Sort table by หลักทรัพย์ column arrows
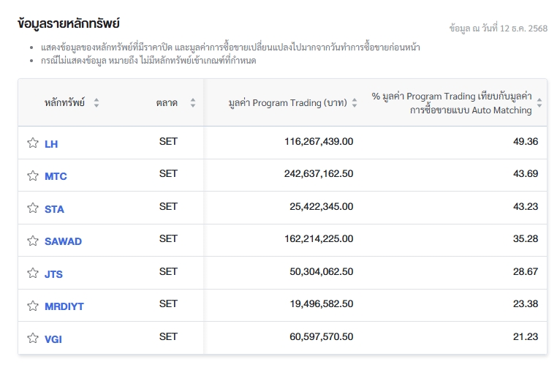Screen dimensions: 557x370 pos(96,103)
